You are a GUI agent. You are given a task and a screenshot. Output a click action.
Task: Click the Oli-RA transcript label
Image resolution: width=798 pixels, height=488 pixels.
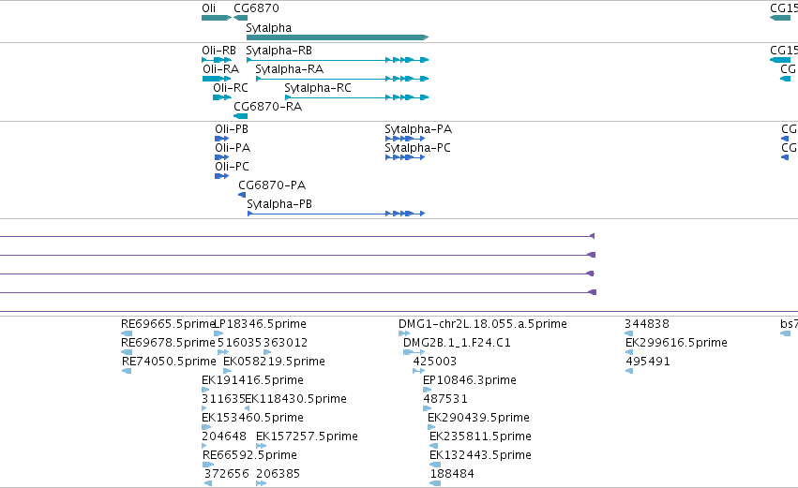221,69
